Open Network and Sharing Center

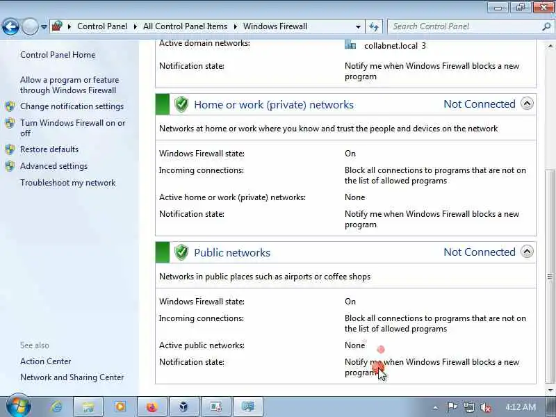(72, 377)
